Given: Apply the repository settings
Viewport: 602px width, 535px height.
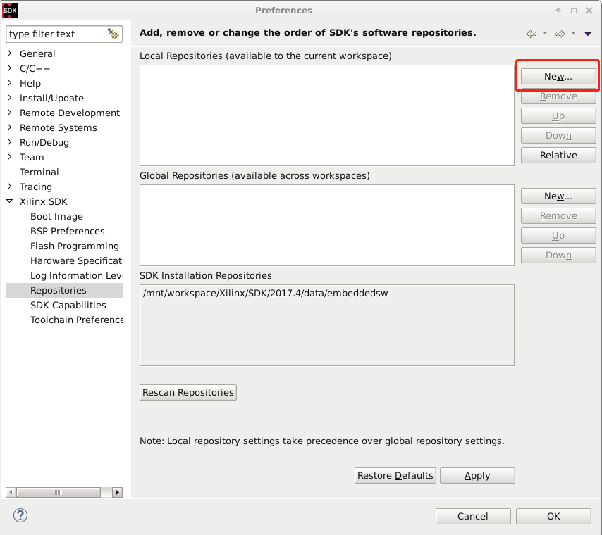Looking at the screenshot, I should pyautogui.click(x=477, y=475).
